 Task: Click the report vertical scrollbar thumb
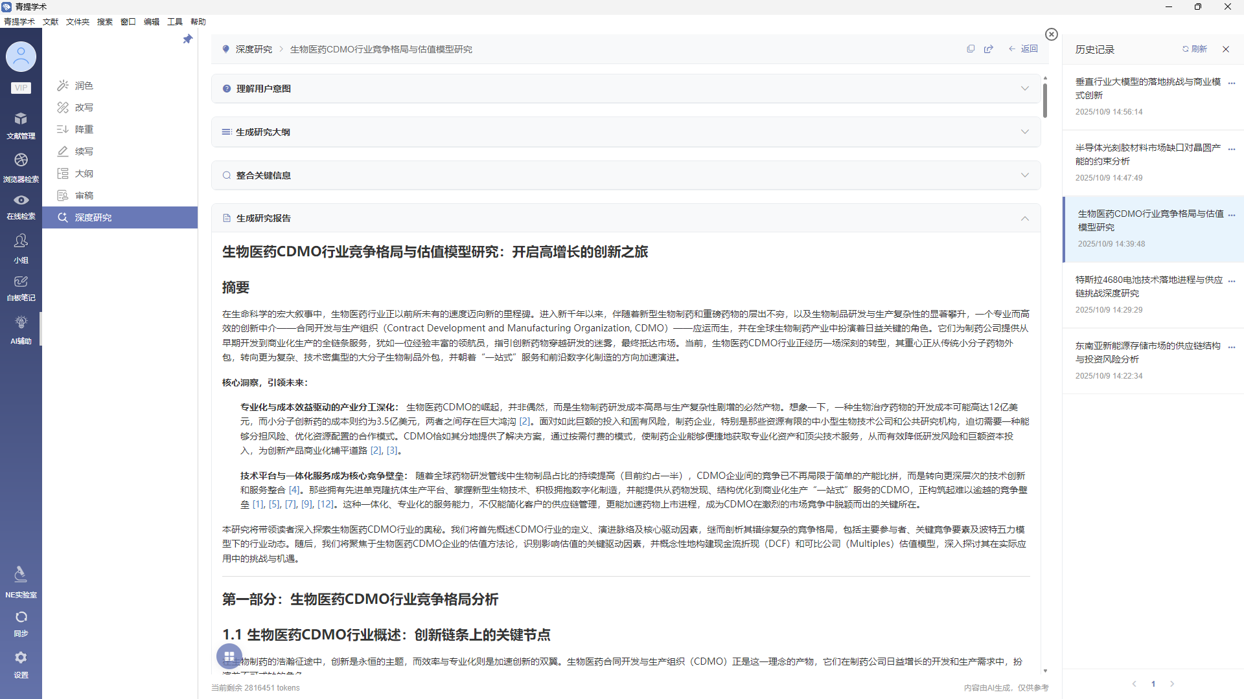[1045, 100]
